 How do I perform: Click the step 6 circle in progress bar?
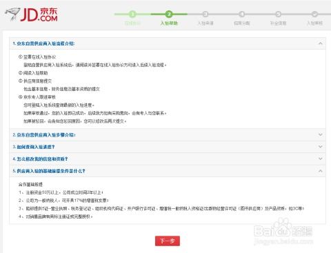[x=314, y=14]
